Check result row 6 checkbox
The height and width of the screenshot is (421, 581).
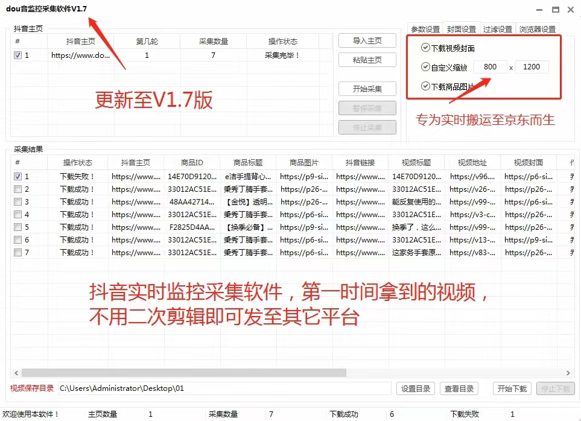click(17, 239)
